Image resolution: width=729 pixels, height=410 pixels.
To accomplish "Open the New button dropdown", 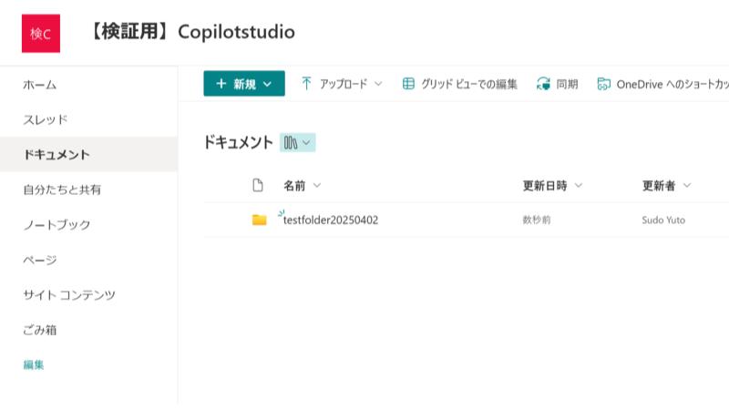I will (x=244, y=84).
